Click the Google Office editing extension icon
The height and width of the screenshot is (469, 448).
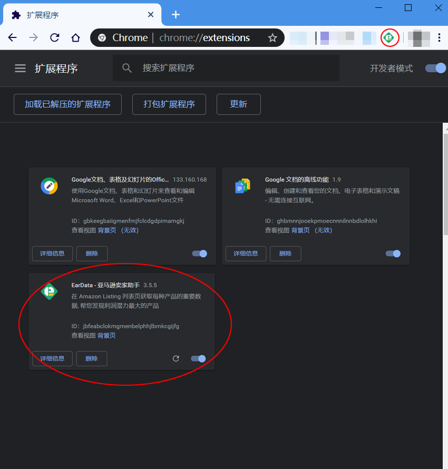click(x=50, y=185)
